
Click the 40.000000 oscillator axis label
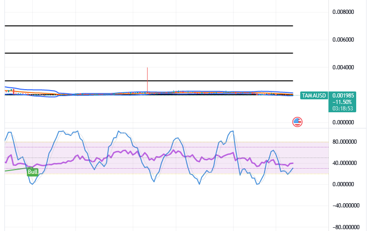344,163
